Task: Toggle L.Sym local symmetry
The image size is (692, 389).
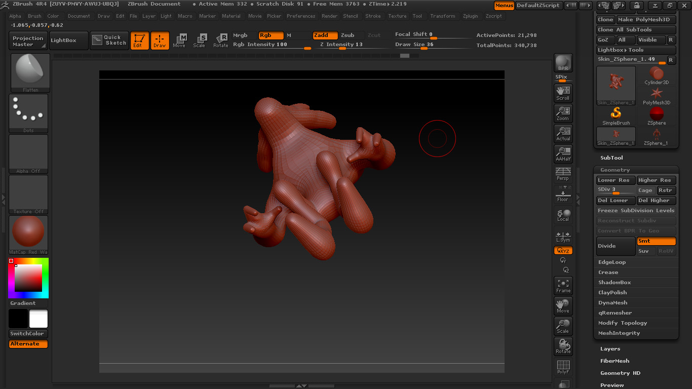Action: (563, 237)
